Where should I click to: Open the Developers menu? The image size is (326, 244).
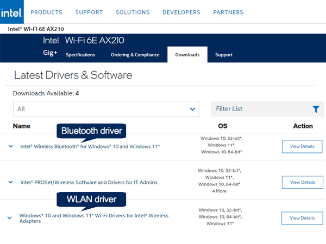(x=181, y=12)
